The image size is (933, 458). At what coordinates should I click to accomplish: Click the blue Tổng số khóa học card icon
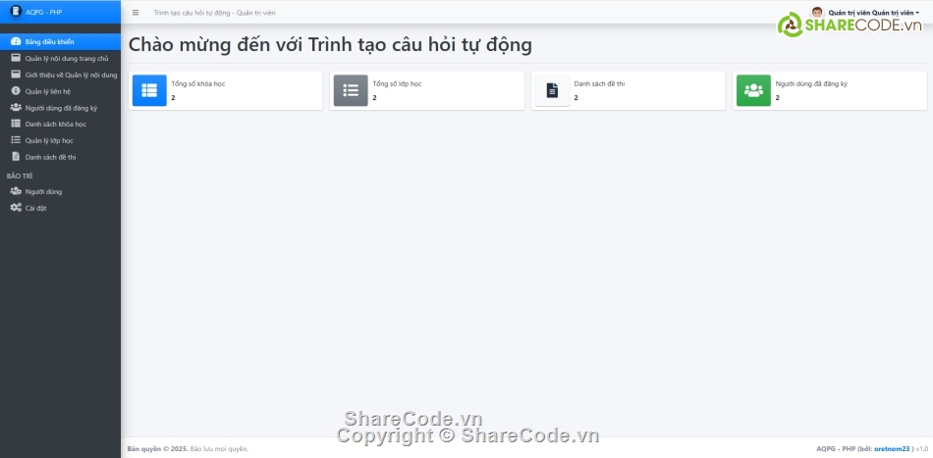point(149,90)
